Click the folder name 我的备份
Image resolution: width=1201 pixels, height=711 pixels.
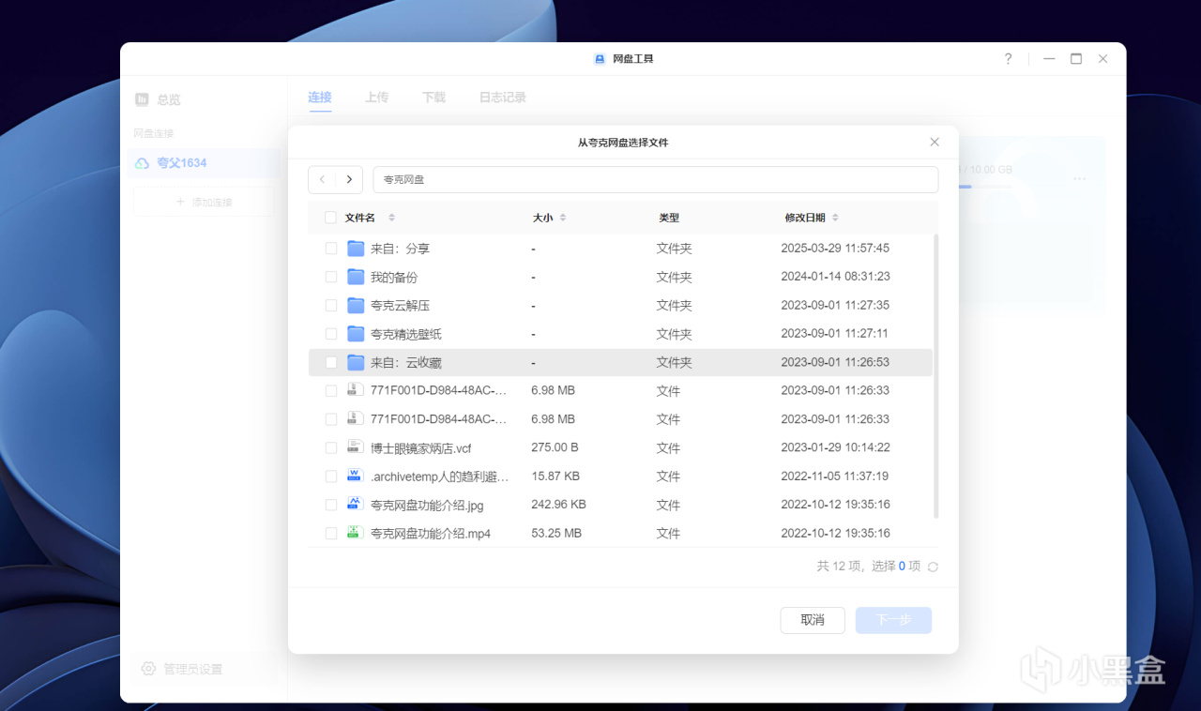[394, 278]
